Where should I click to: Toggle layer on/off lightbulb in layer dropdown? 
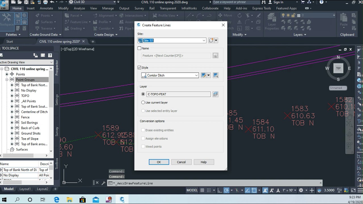pyautogui.click(x=283, y=15)
